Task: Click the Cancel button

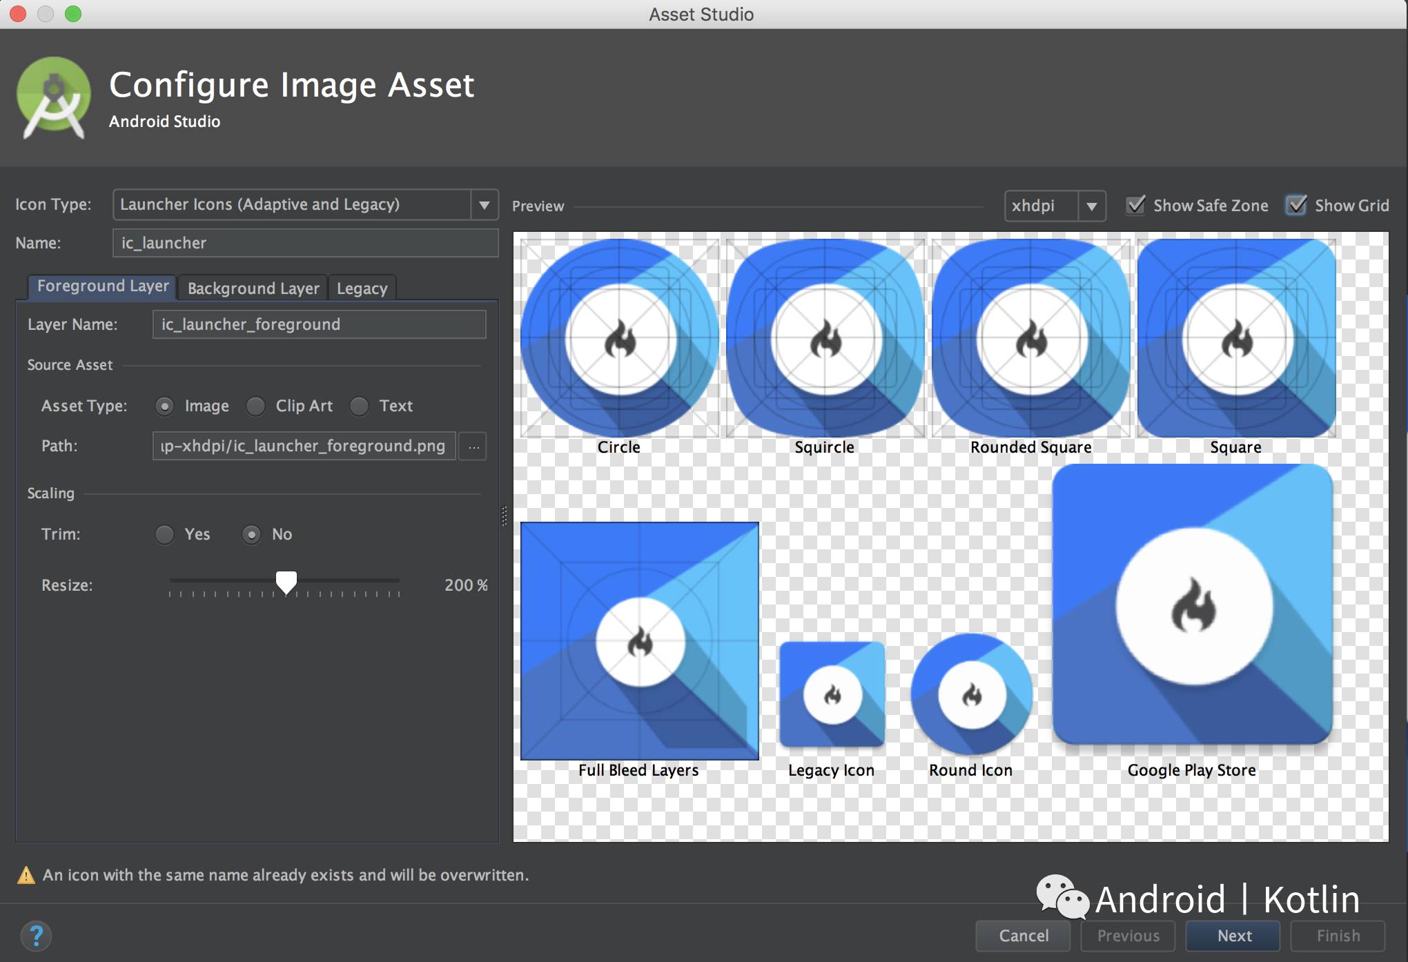Action: (1023, 936)
